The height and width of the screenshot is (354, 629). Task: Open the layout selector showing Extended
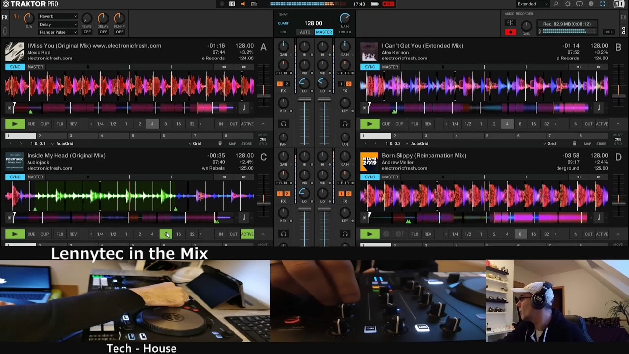533,4
